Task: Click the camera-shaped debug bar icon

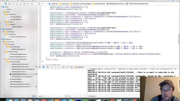Action: [x=71, y=67]
